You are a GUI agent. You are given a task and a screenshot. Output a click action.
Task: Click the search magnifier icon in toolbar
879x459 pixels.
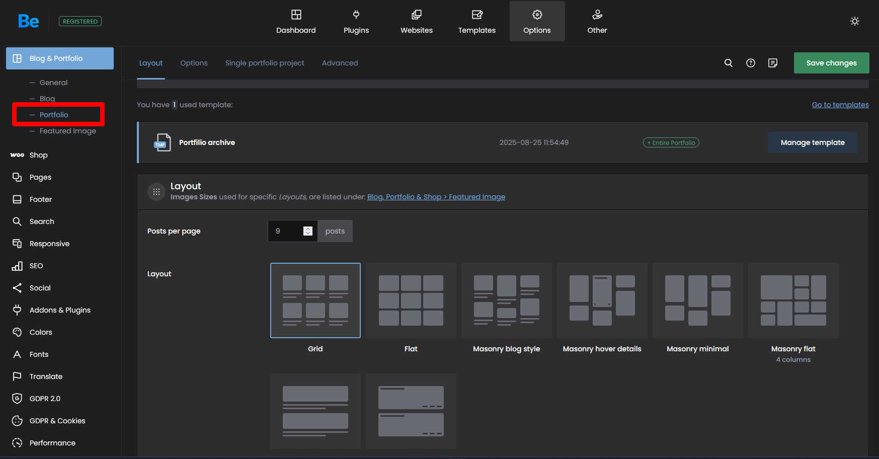pyautogui.click(x=728, y=63)
